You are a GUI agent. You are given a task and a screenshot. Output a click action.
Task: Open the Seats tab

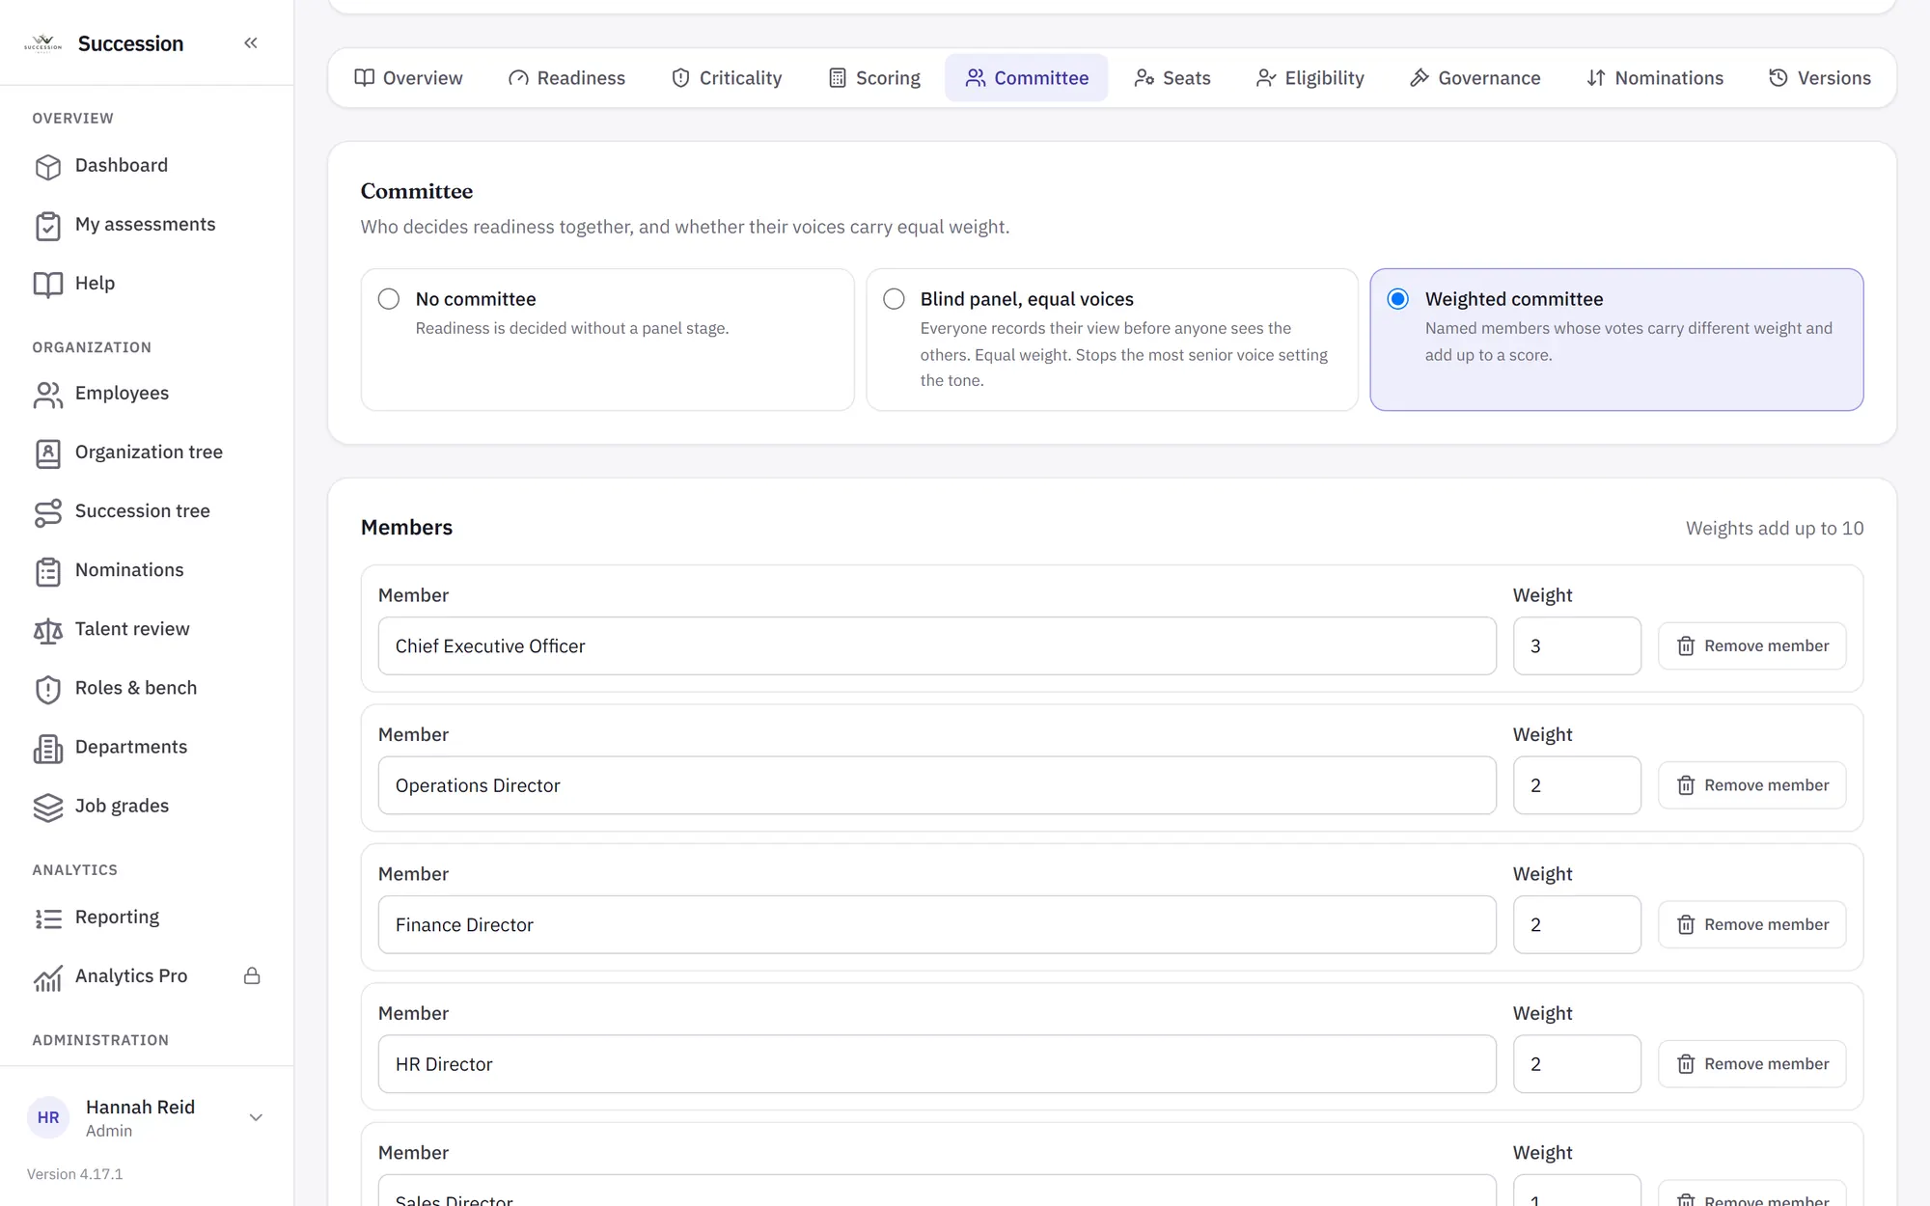point(1172,78)
